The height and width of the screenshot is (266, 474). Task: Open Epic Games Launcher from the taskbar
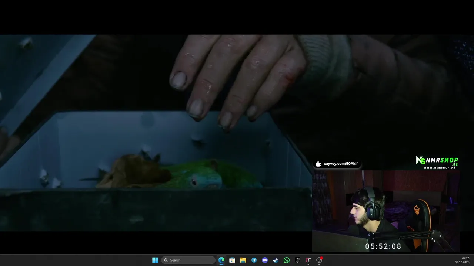pos(297,260)
